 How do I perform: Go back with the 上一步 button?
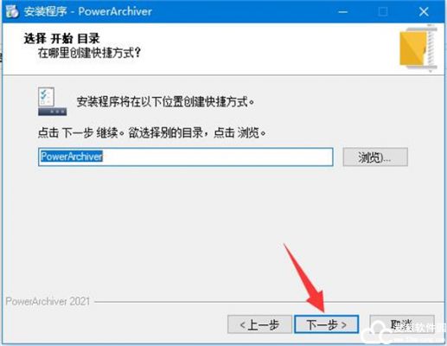point(259,324)
